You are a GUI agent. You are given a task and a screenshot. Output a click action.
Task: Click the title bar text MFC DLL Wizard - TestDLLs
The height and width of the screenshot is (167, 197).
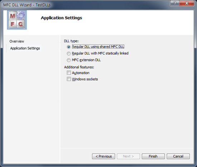pos(27,5)
